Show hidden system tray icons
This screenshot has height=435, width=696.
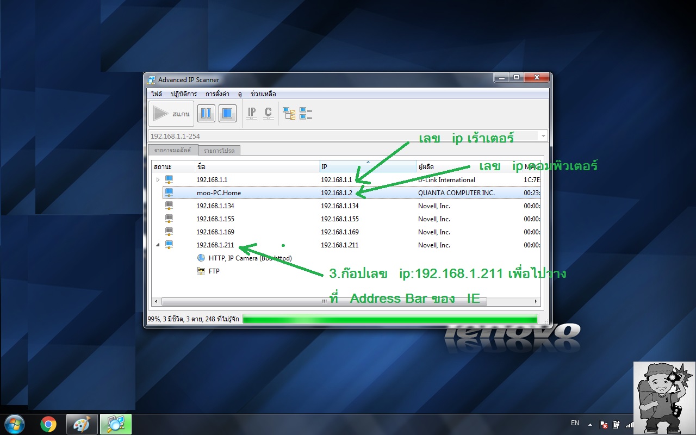point(591,425)
